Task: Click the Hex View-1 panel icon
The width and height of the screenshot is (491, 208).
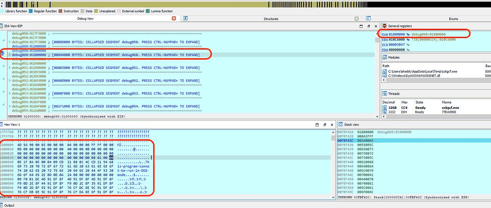Action: pos(2,124)
